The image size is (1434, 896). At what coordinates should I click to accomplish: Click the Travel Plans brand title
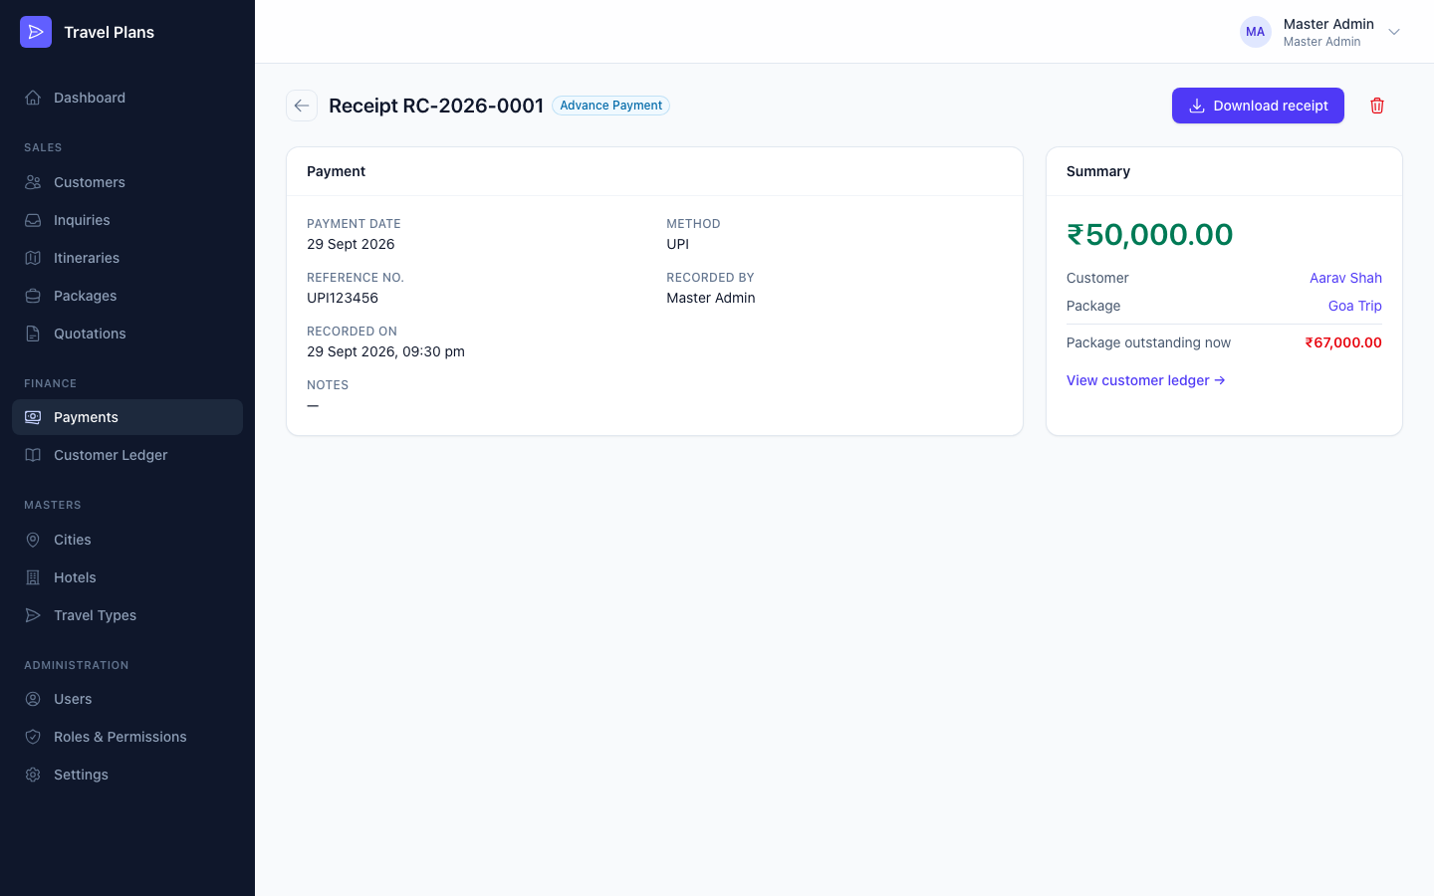(109, 32)
